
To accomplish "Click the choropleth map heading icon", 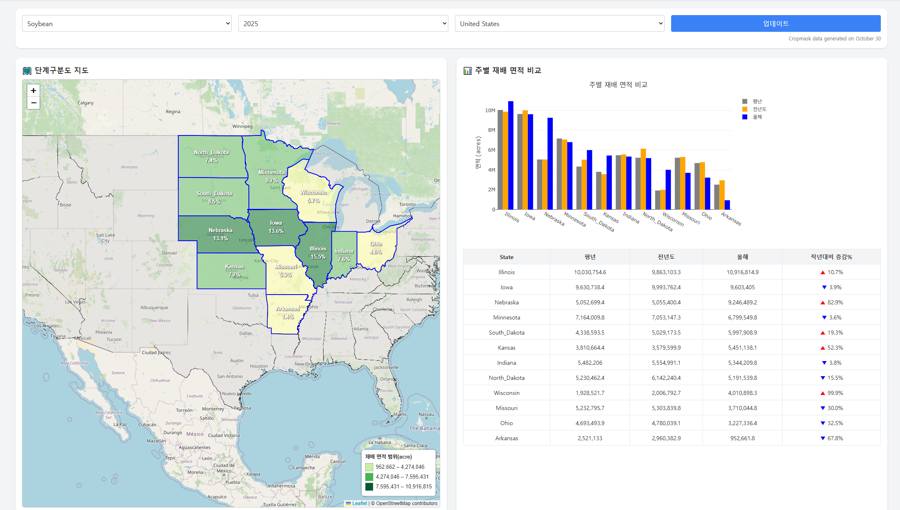I will point(27,71).
